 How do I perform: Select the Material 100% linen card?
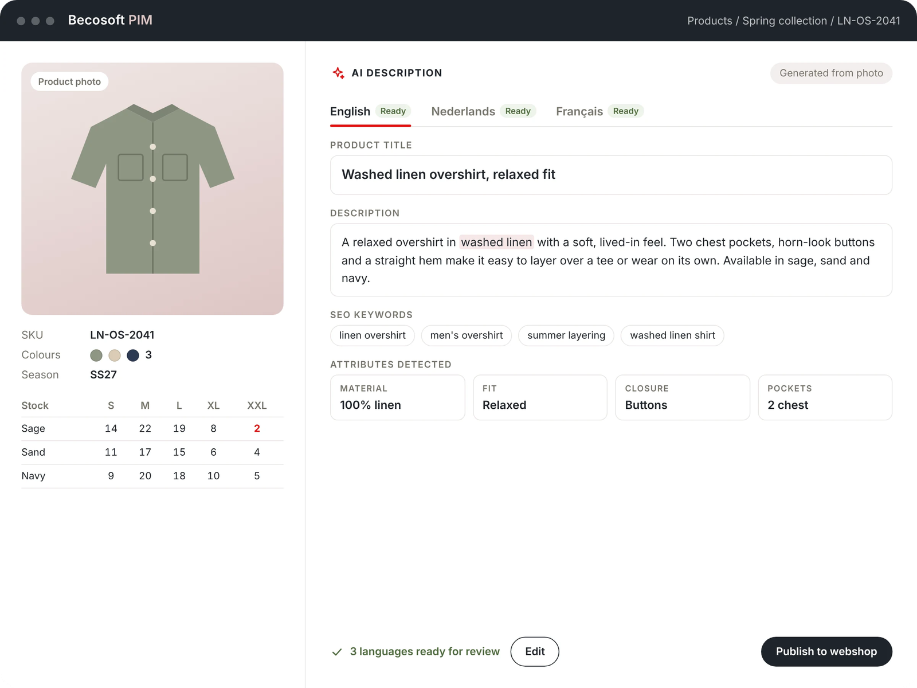(x=397, y=397)
